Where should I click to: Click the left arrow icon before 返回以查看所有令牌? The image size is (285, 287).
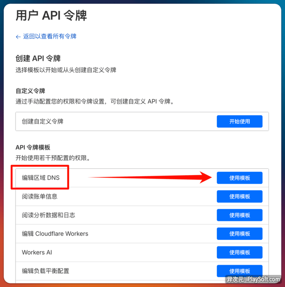pos(18,37)
